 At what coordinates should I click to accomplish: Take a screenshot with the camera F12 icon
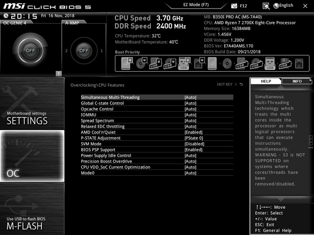pyautogui.click(x=234, y=6)
